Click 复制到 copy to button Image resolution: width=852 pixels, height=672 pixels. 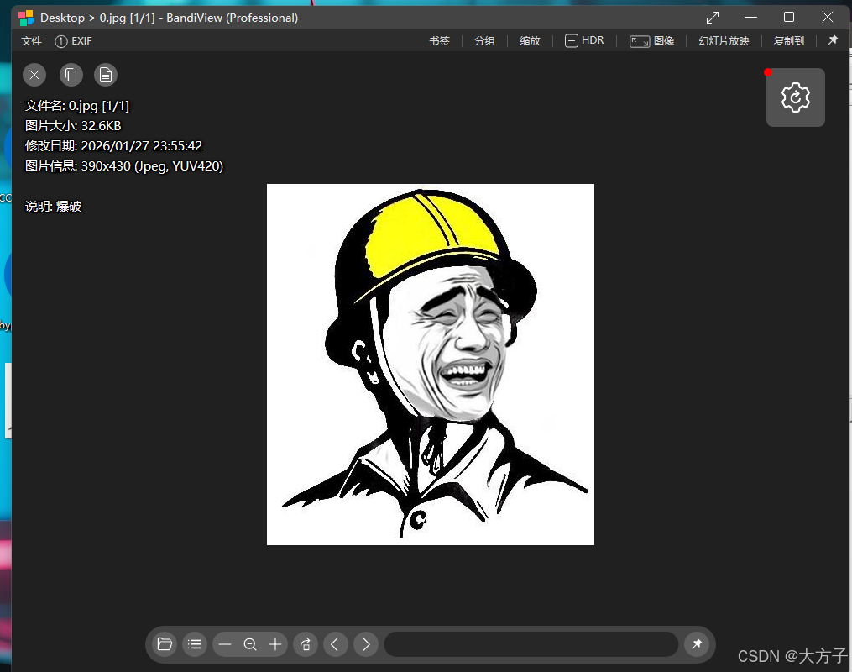point(788,41)
